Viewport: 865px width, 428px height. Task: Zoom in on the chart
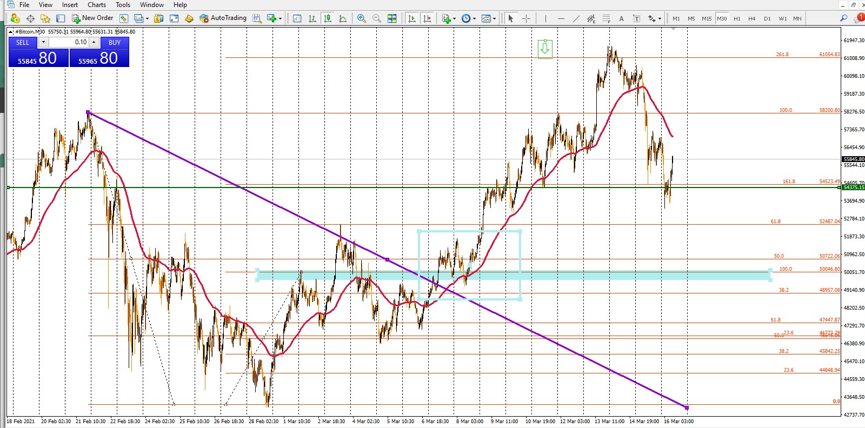pos(361,18)
